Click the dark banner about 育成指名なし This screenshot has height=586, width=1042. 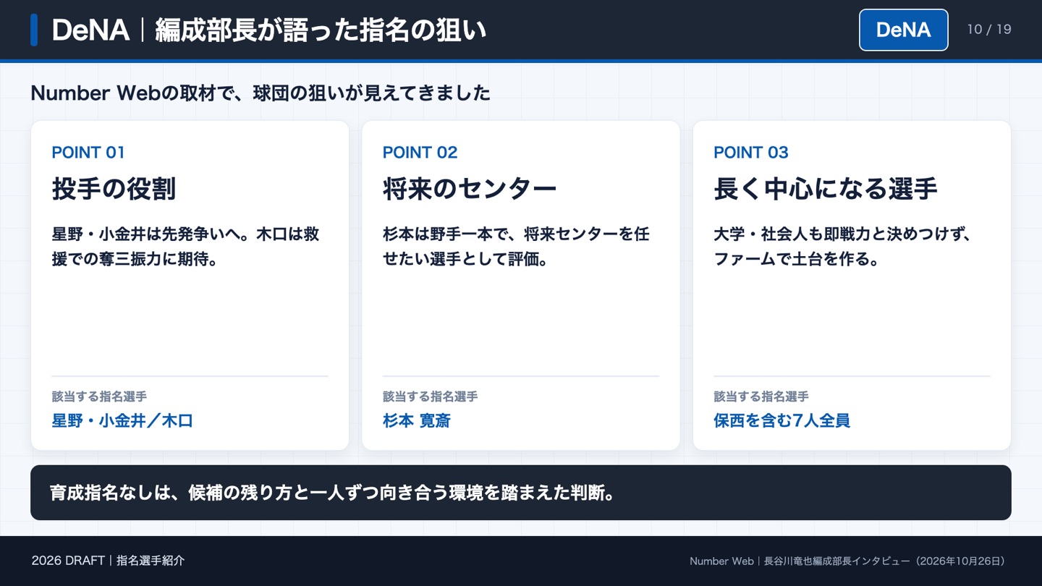click(521, 493)
